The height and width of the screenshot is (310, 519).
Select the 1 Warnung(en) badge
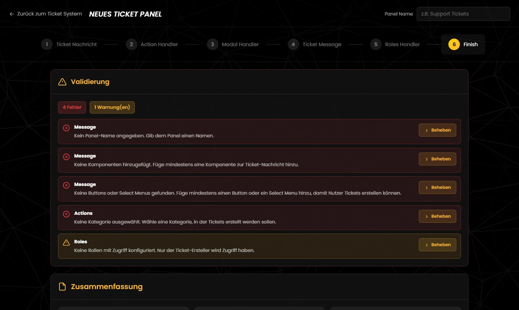[112, 107]
